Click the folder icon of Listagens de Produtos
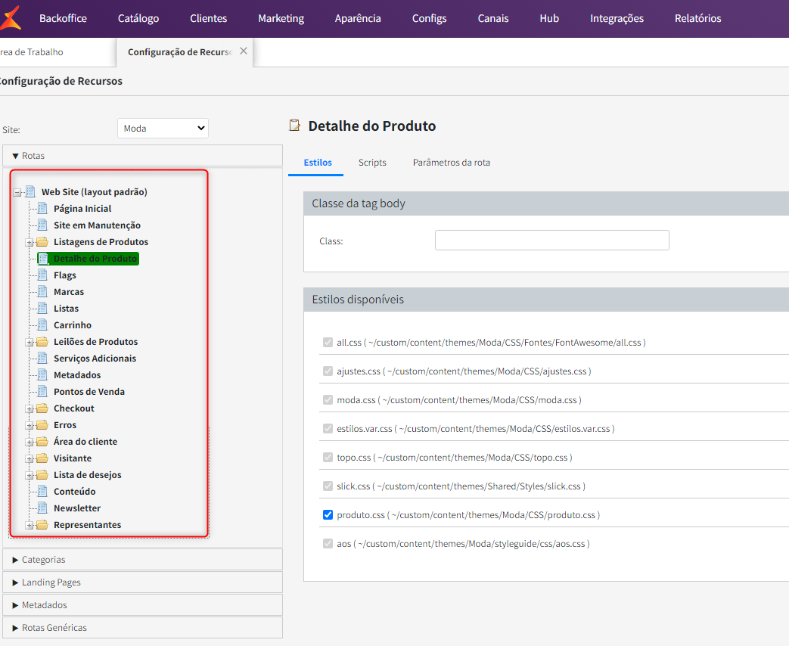 [x=42, y=242]
